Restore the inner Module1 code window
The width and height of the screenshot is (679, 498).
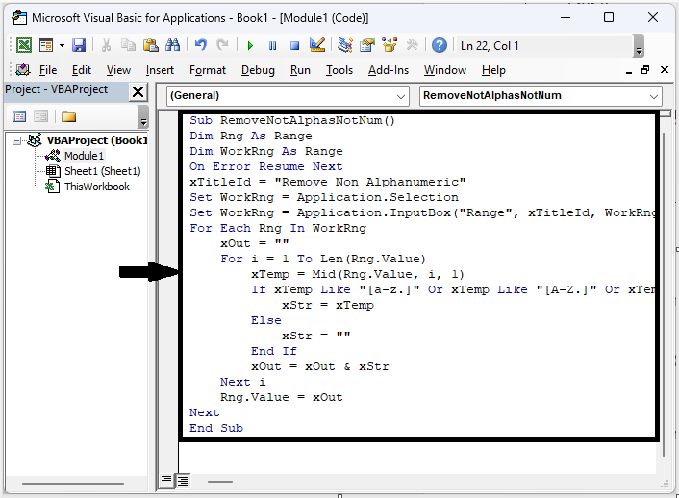[x=645, y=70]
